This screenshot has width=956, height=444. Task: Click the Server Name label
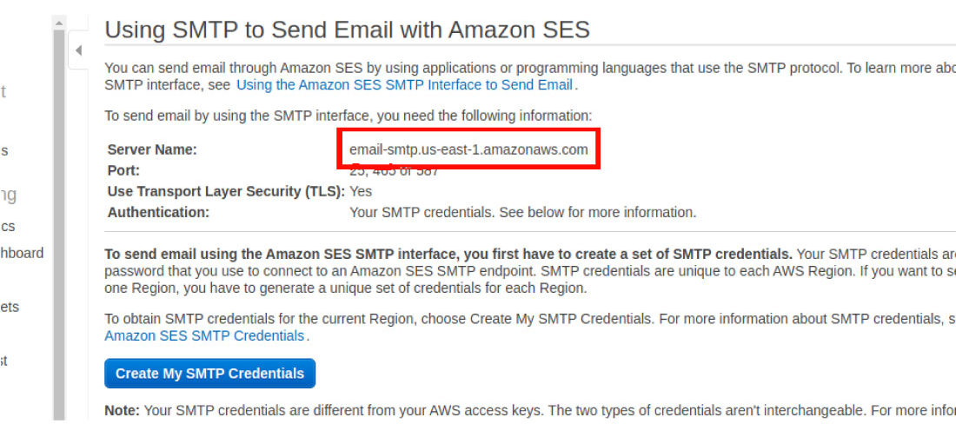pos(152,149)
